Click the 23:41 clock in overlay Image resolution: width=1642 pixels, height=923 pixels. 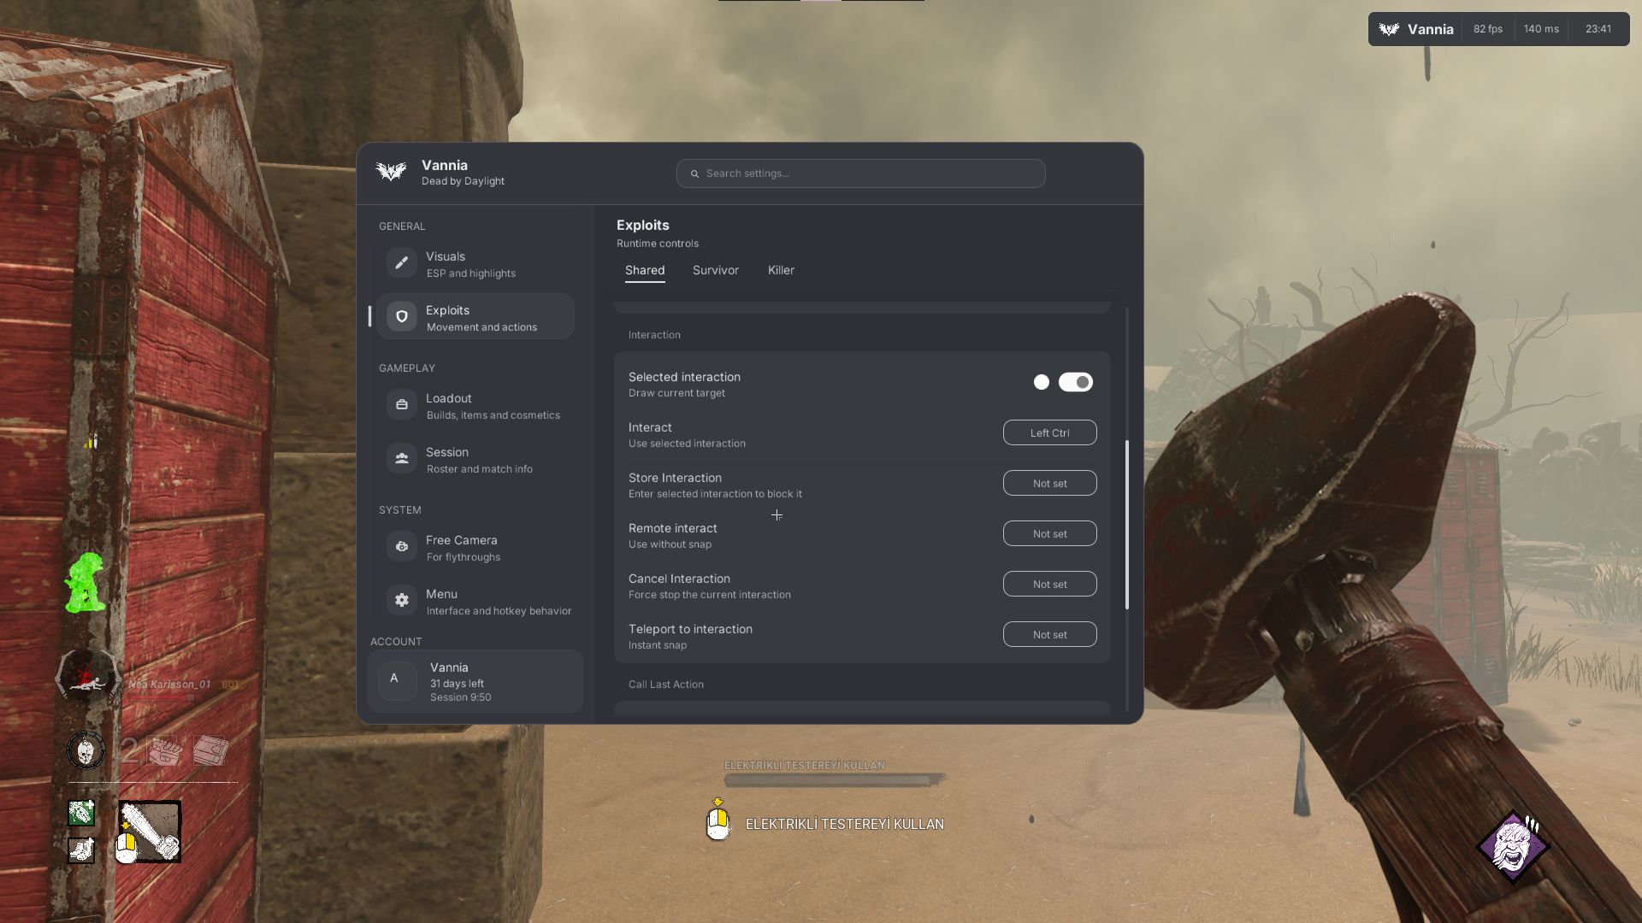pos(1598,29)
